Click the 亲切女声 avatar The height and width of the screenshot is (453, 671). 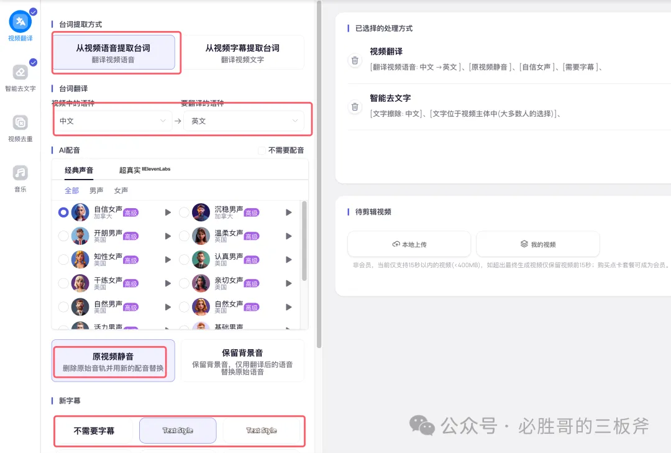[x=201, y=283]
